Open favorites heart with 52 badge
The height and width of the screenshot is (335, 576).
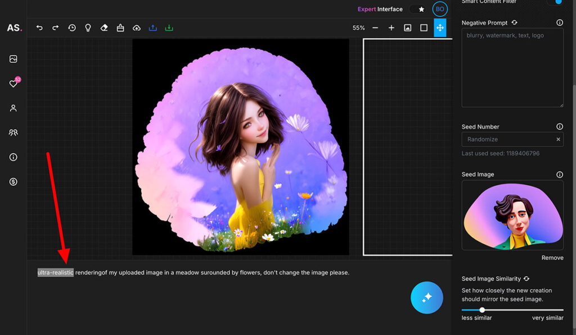[x=13, y=84]
